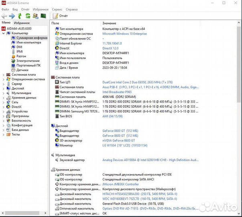
Task: Click the Microsoft Windows 10 Enterprise link
Action: (124, 34)
